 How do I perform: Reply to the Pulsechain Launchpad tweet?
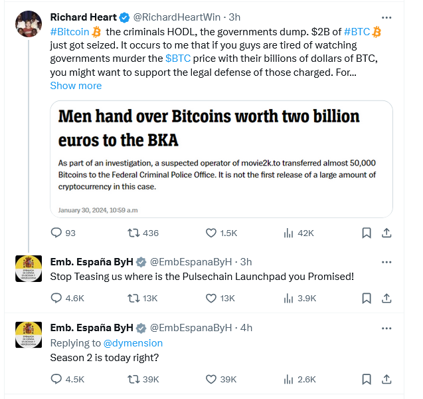coord(56,298)
